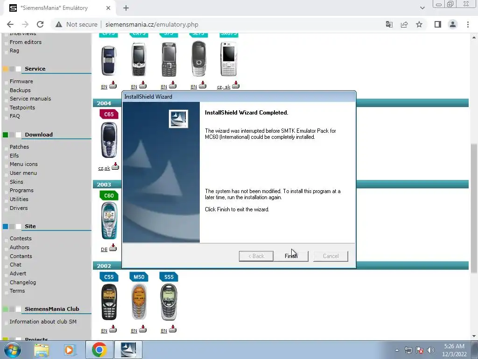Open Information about club SM

pyautogui.click(x=43, y=322)
